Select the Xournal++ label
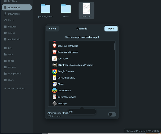Viewport: 161px width, 134px height. (x=63, y=58)
